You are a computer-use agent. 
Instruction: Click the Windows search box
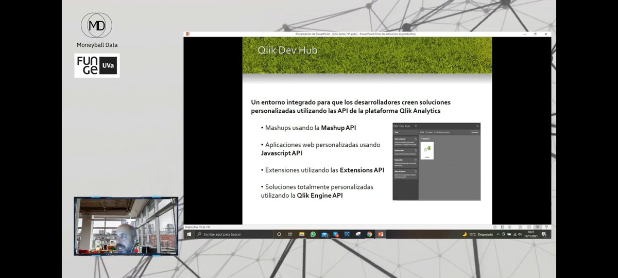point(234,234)
